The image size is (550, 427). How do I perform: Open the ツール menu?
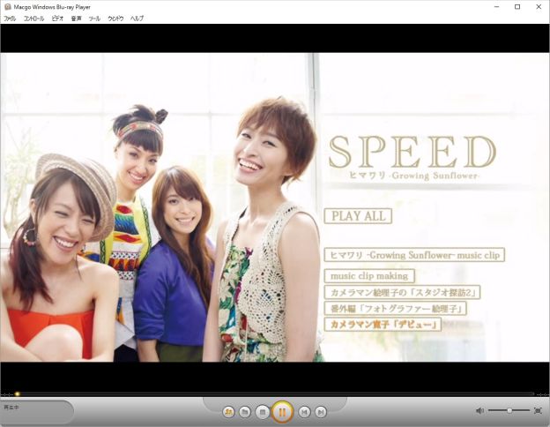(94, 19)
